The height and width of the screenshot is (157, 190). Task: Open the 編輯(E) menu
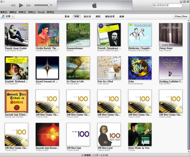point(13,12)
